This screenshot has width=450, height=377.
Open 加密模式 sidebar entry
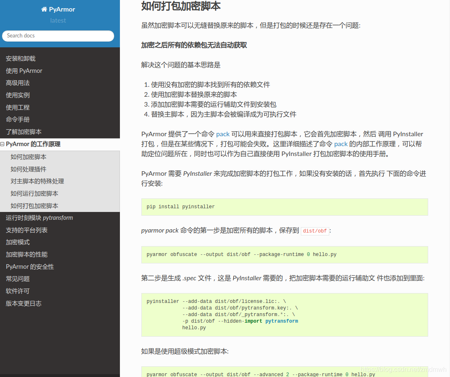pos(18,242)
